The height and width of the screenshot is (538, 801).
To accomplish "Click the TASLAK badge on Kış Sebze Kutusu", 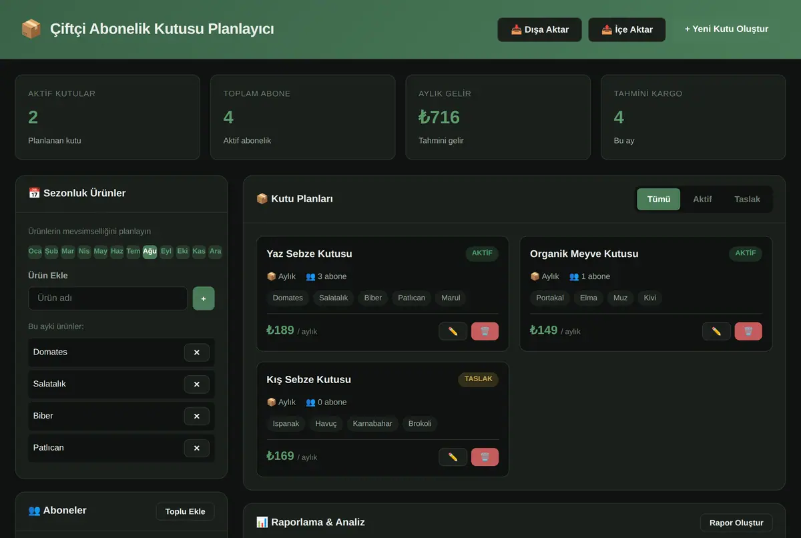I will click(x=478, y=379).
